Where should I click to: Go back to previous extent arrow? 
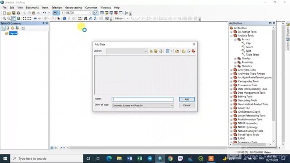pos(35,19)
